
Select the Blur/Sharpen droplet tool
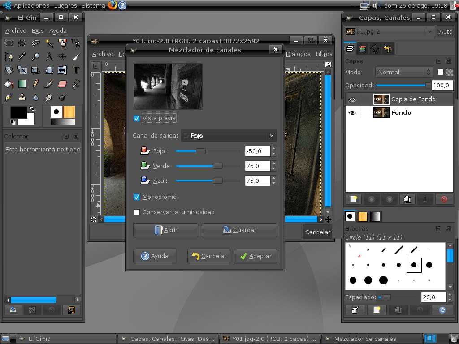(x=36, y=97)
